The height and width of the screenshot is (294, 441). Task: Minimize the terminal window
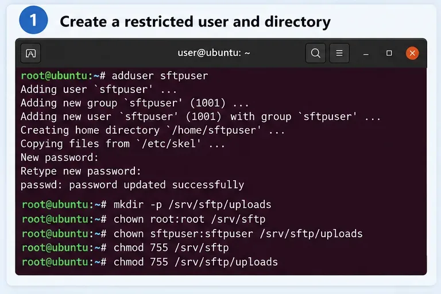[x=366, y=53]
